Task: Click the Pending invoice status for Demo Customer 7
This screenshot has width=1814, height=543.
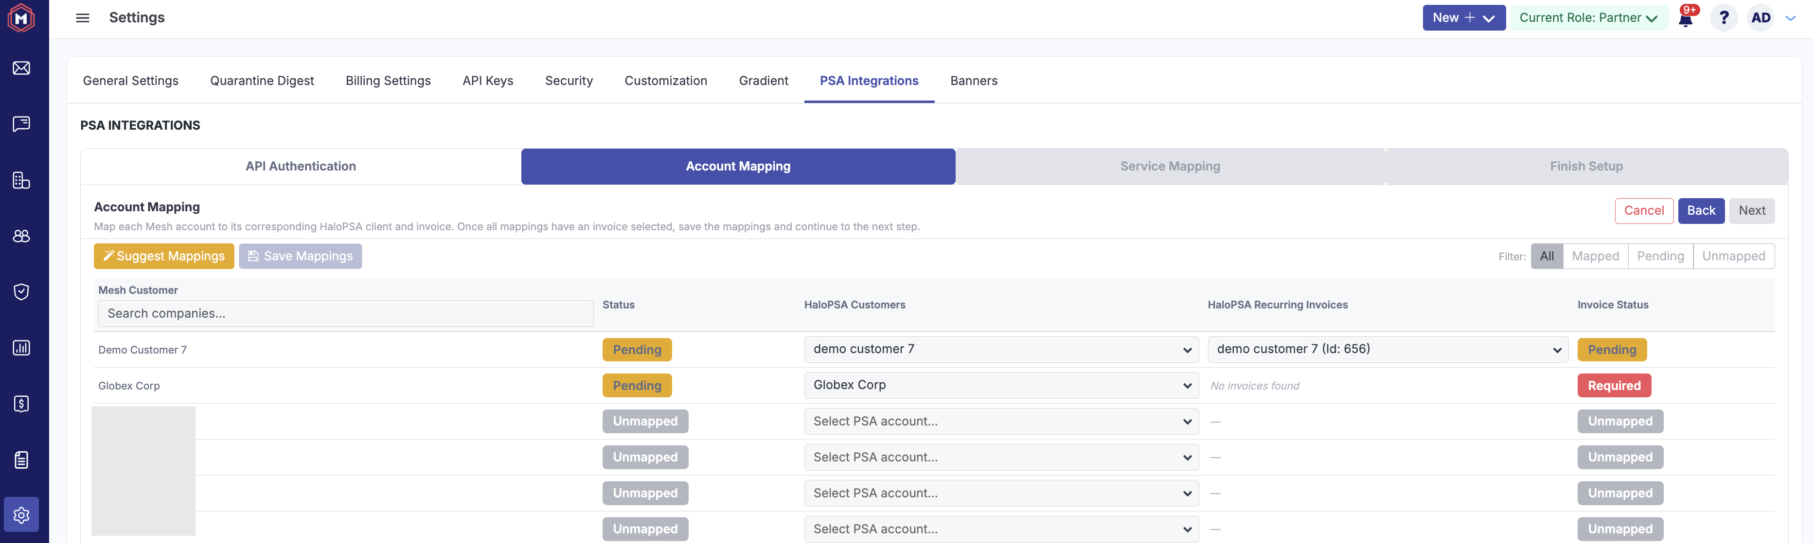Action: [1611, 350]
